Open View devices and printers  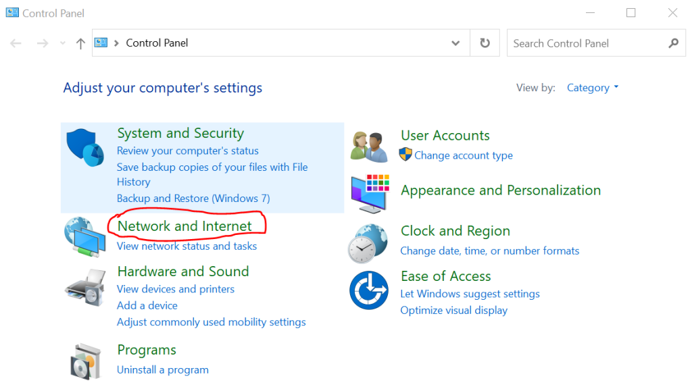[175, 289]
